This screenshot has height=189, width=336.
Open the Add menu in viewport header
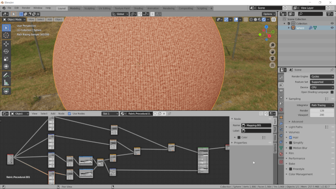tap(49, 20)
